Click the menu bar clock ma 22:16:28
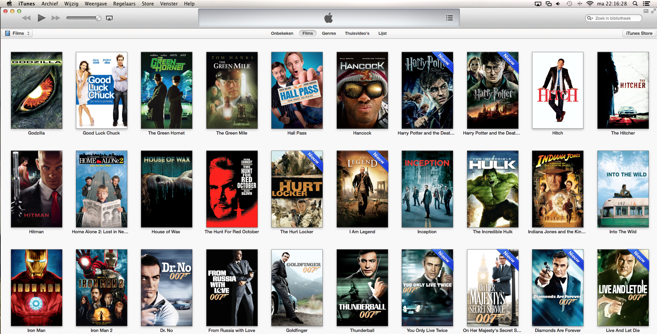The height and width of the screenshot is (334, 657). pyautogui.click(x=612, y=4)
